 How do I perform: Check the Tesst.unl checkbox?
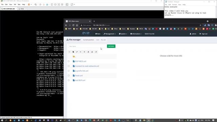68,76
